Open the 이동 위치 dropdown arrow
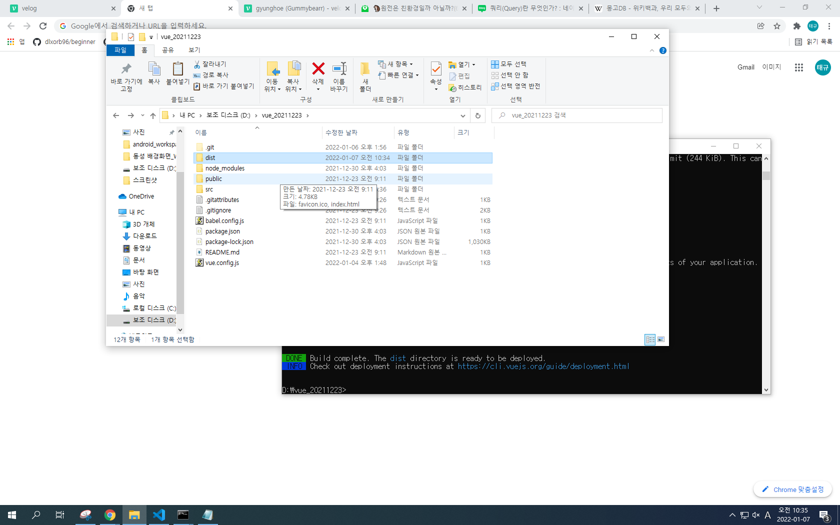 pyautogui.click(x=279, y=90)
